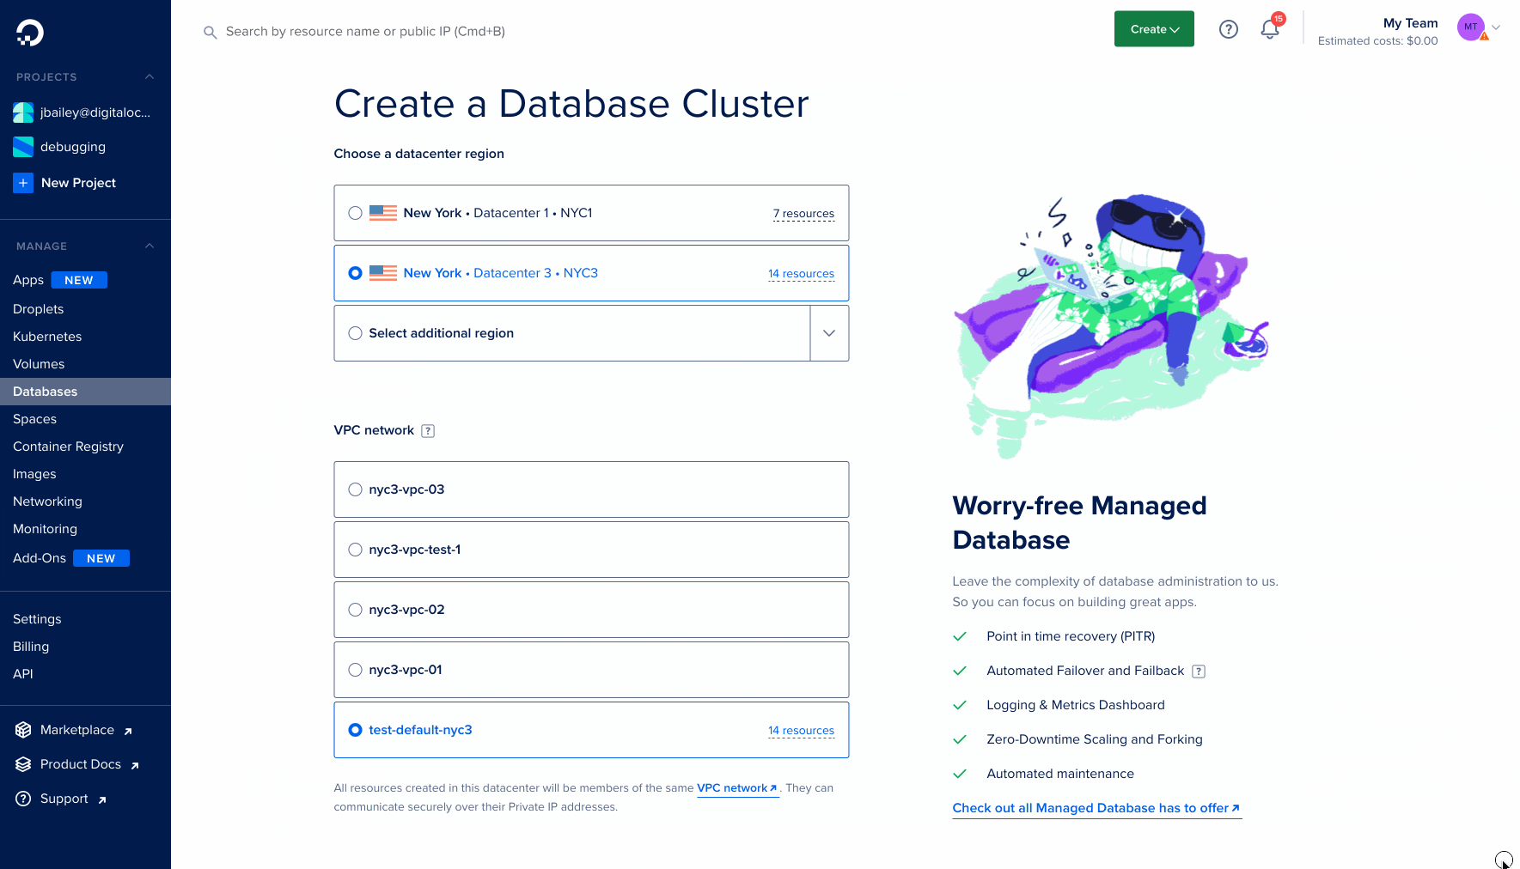Open Add-Ons in the sidebar

(40, 558)
